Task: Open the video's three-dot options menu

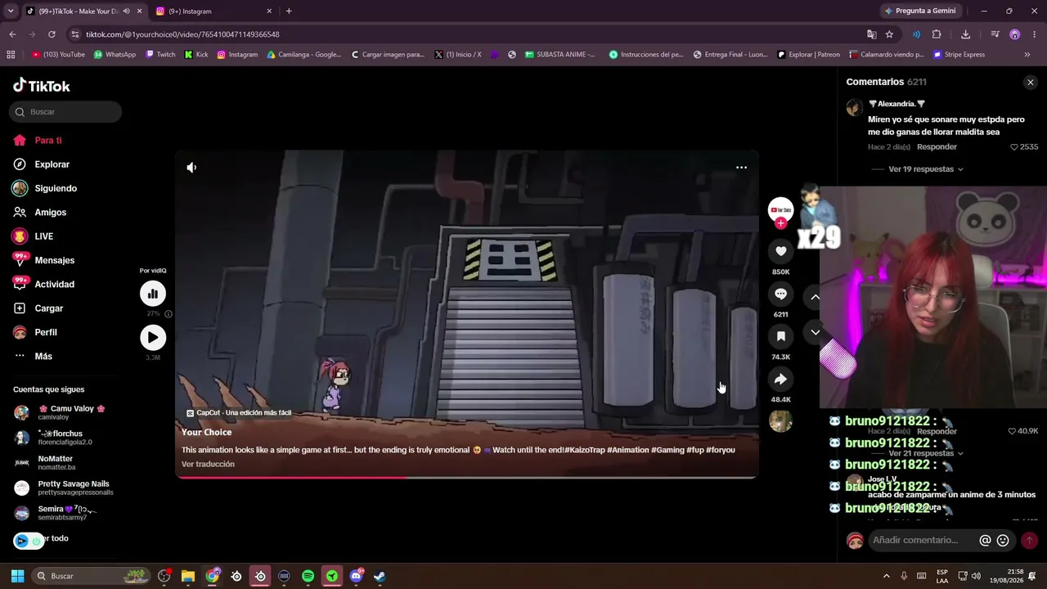Action: coord(741,167)
